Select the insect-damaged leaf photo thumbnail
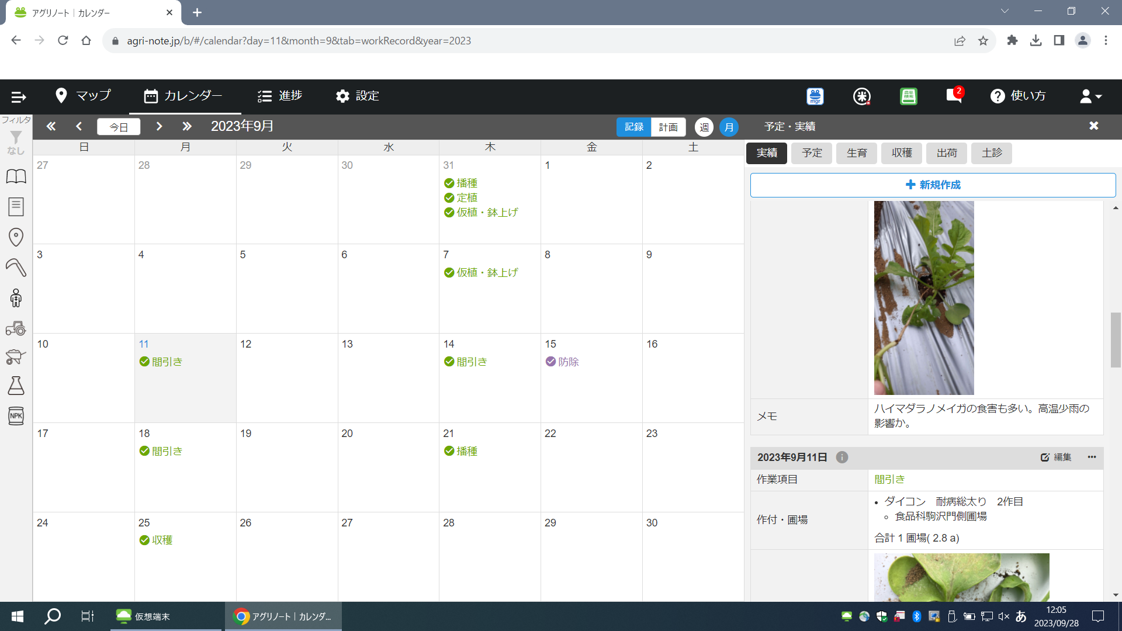The width and height of the screenshot is (1122, 631). tap(962, 577)
